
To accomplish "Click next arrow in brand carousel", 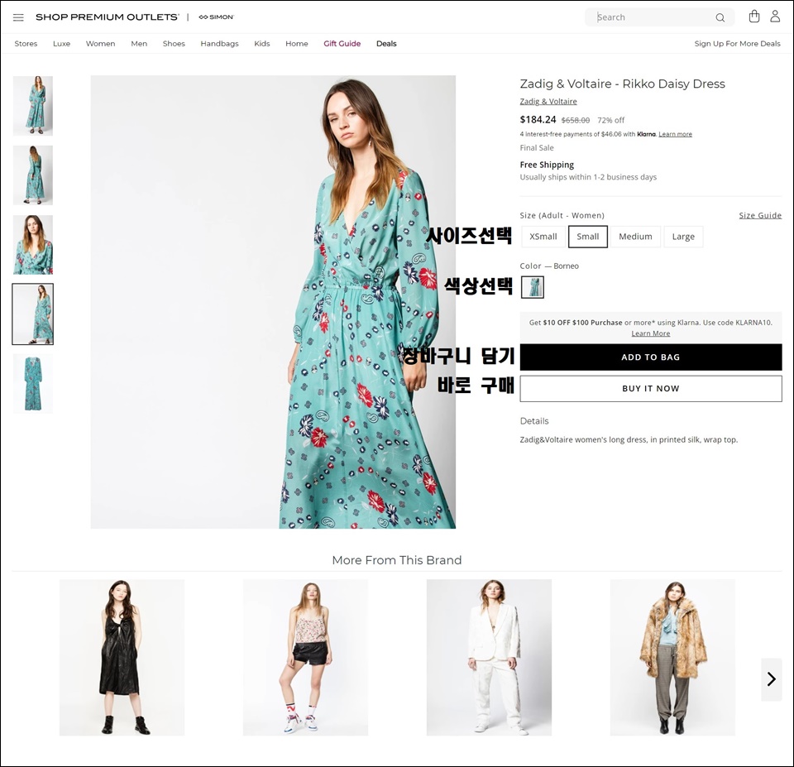I will (771, 678).
